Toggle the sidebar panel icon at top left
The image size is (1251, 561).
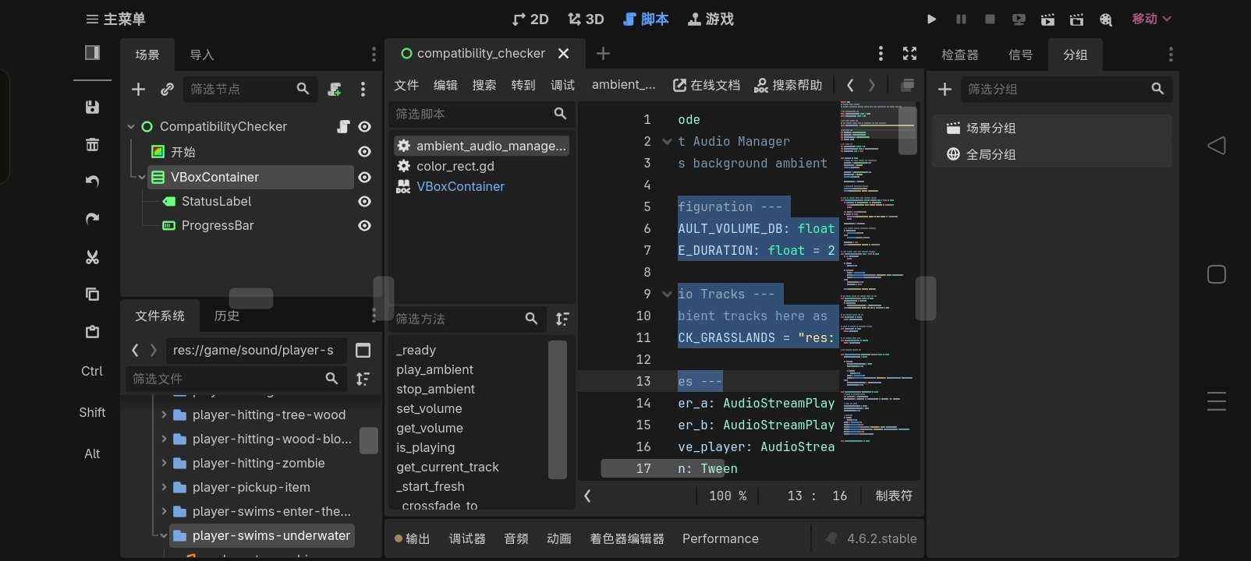click(92, 52)
